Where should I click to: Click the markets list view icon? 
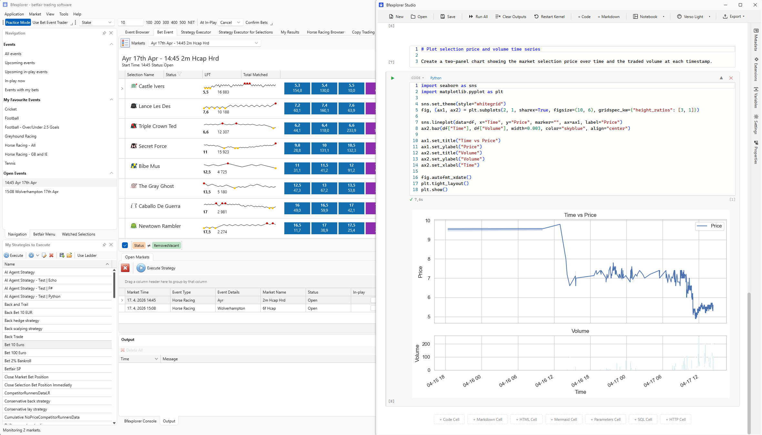(x=125, y=43)
